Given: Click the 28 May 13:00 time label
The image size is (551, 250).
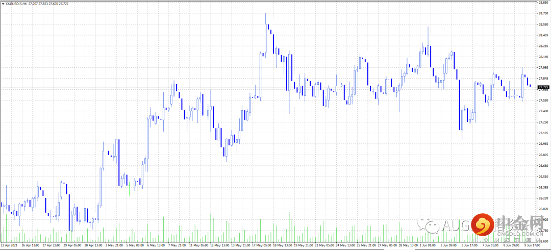Looking at the screenshot, I should coord(409,244).
